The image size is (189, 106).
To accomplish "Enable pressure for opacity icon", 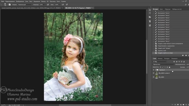I will click(x=48, y=5).
